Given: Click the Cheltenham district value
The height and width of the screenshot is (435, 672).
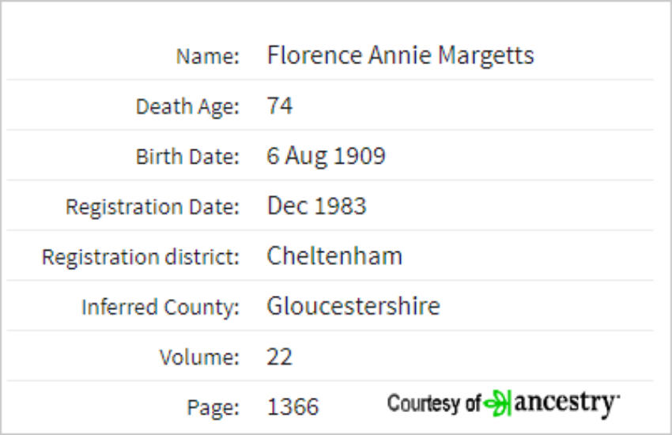Looking at the screenshot, I should [x=334, y=255].
